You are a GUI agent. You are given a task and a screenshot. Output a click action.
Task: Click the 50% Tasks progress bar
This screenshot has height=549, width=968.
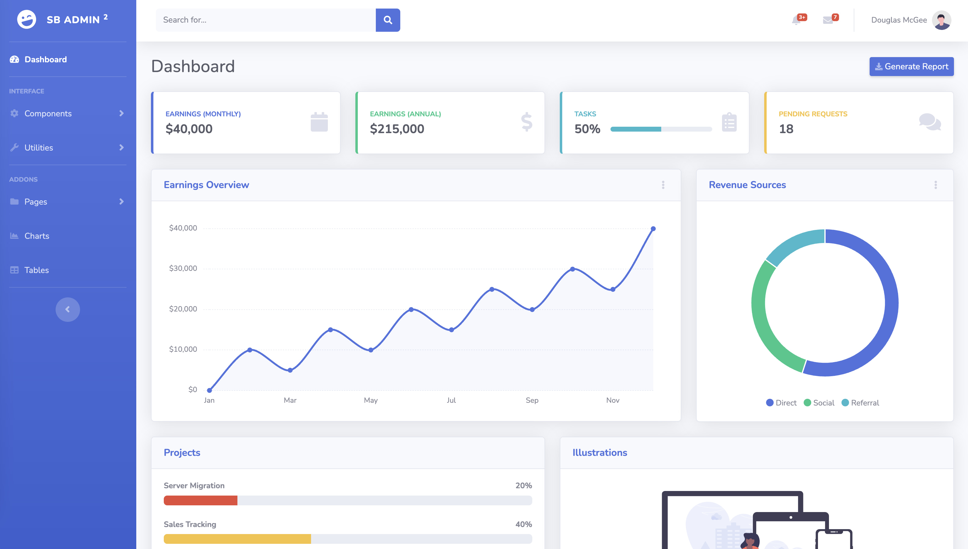coord(661,129)
